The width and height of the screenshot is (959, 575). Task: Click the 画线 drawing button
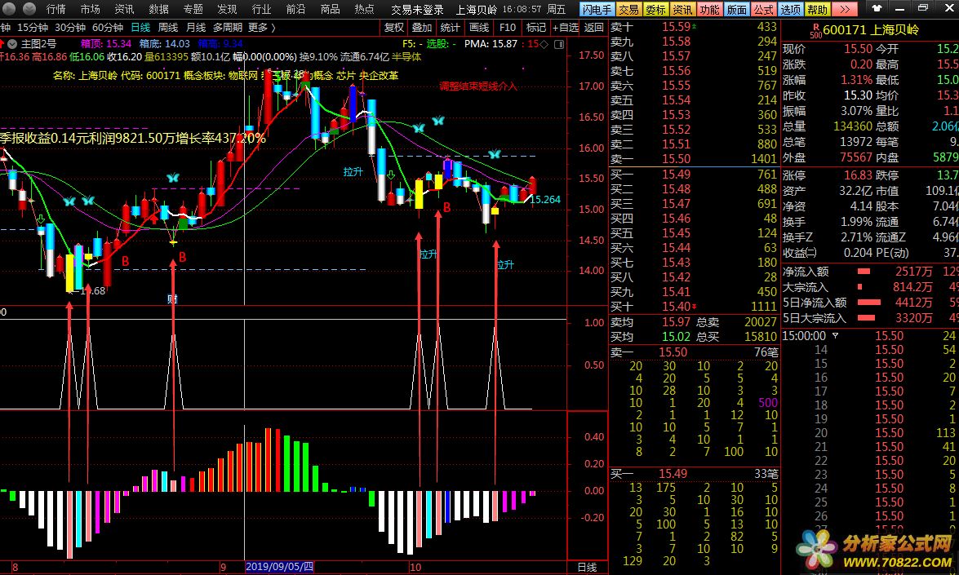(x=479, y=28)
